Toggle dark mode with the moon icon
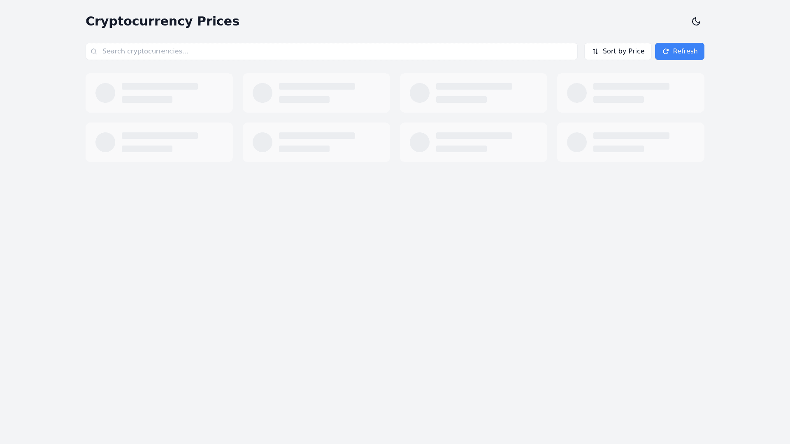Image resolution: width=790 pixels, height=444 pixels. coord(696,21)
